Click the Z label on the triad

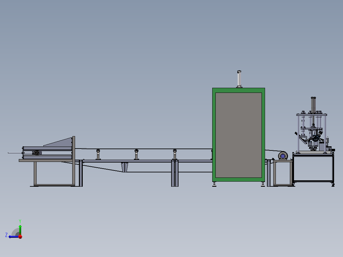(x=6, y=235)
